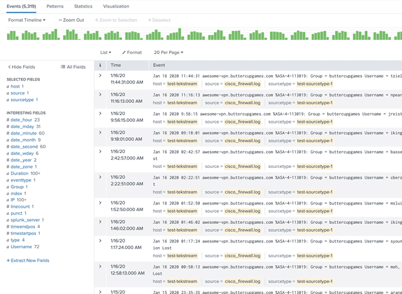402x294 pixels.
Task: Click Extract New Fields link
Action: click(28, 261)
